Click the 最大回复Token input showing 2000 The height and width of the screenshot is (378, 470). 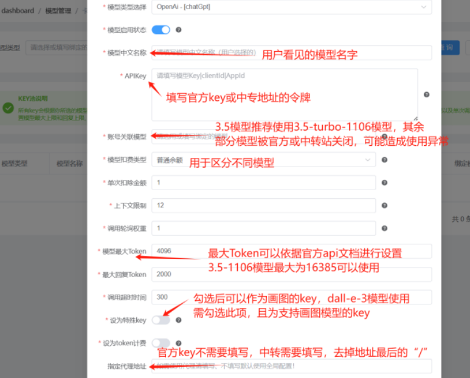point(291,274)
